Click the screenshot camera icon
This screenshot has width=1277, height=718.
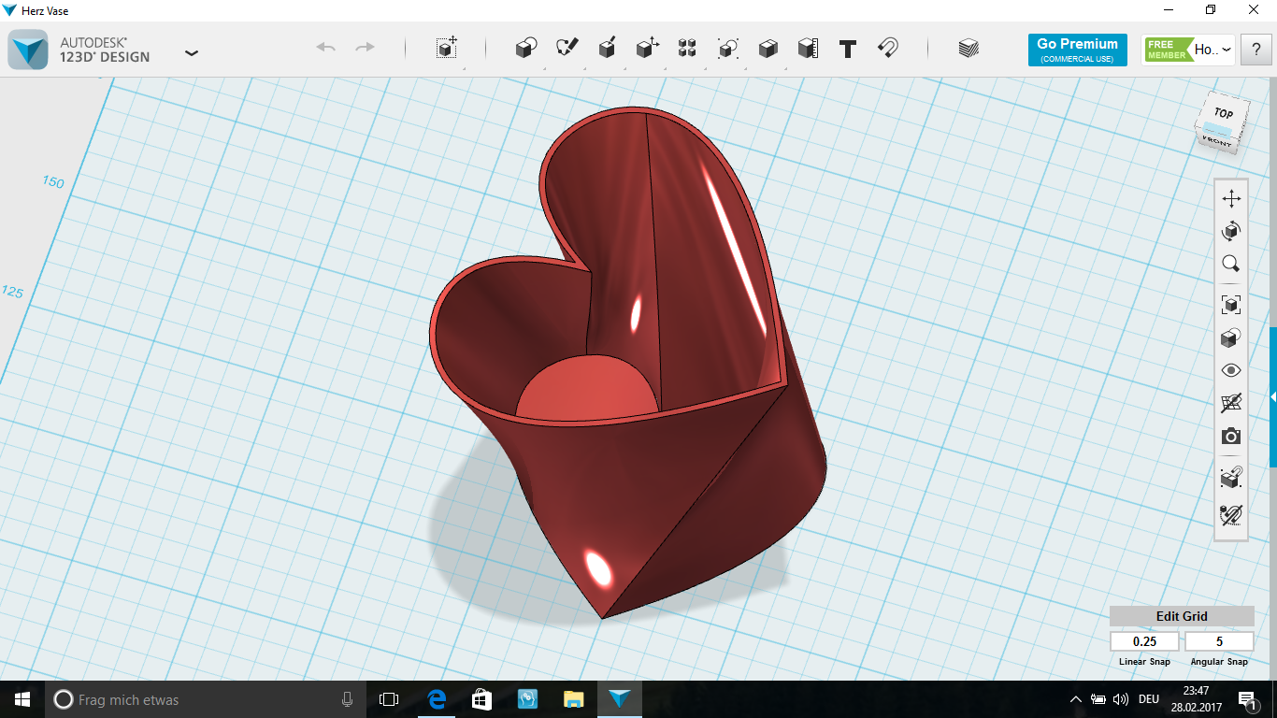pos(1231,437)
